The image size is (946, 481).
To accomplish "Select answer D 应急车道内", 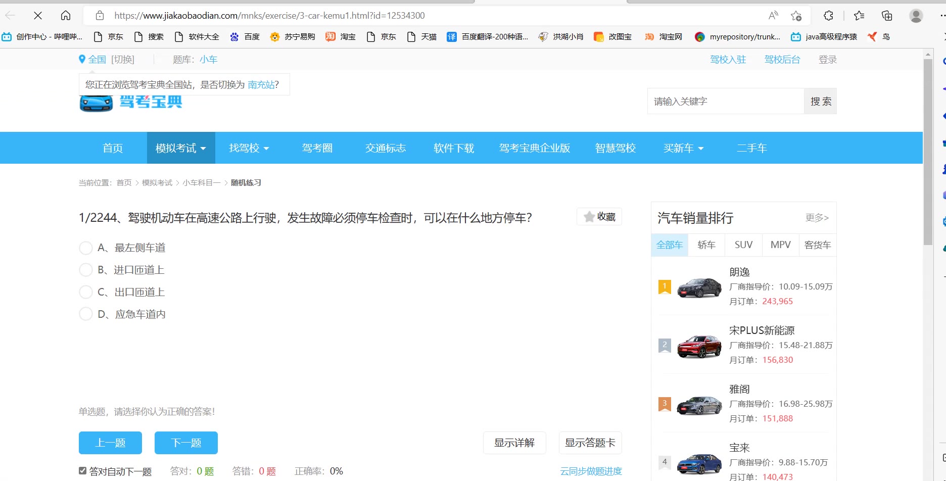I will point(86,314).
